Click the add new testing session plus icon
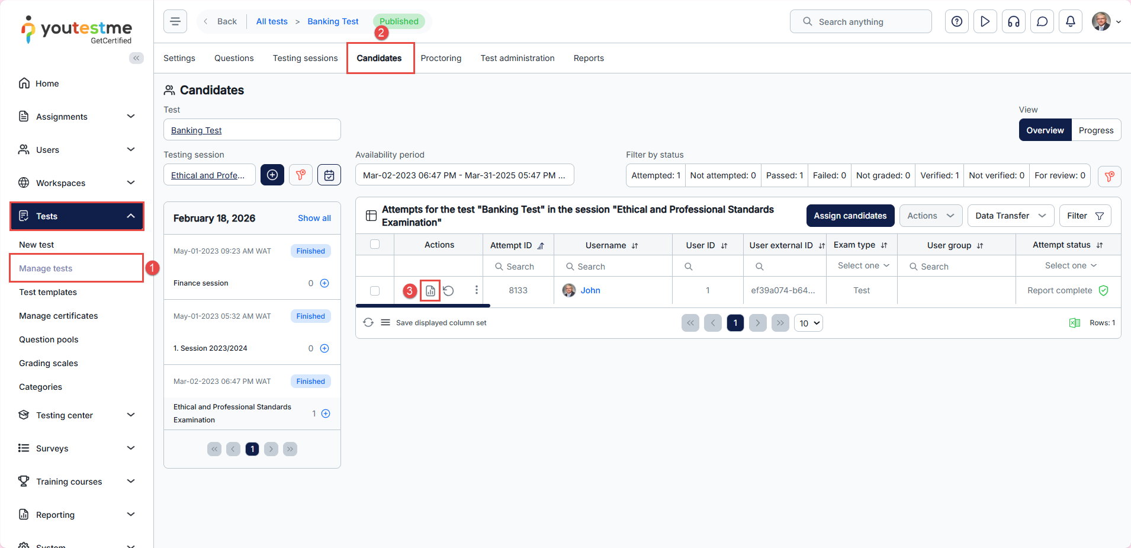Image resolution: width=1131 pixels, height=548 pixels. [x=272, y=175]
